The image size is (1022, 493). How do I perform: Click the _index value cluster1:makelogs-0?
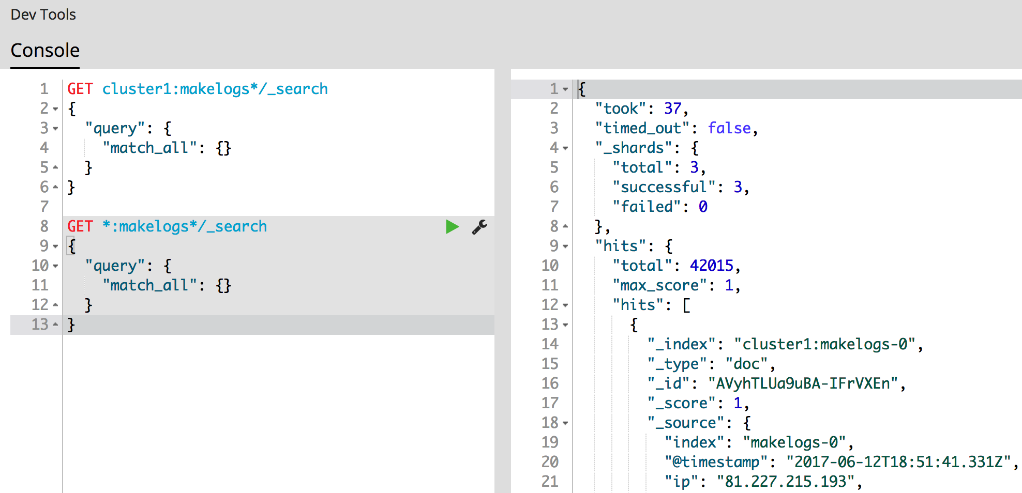(x=825, y=344)
